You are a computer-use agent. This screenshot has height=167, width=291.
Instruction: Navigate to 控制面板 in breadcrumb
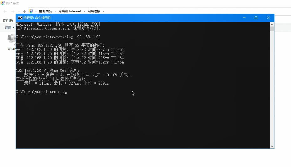(x=45, y=11)
